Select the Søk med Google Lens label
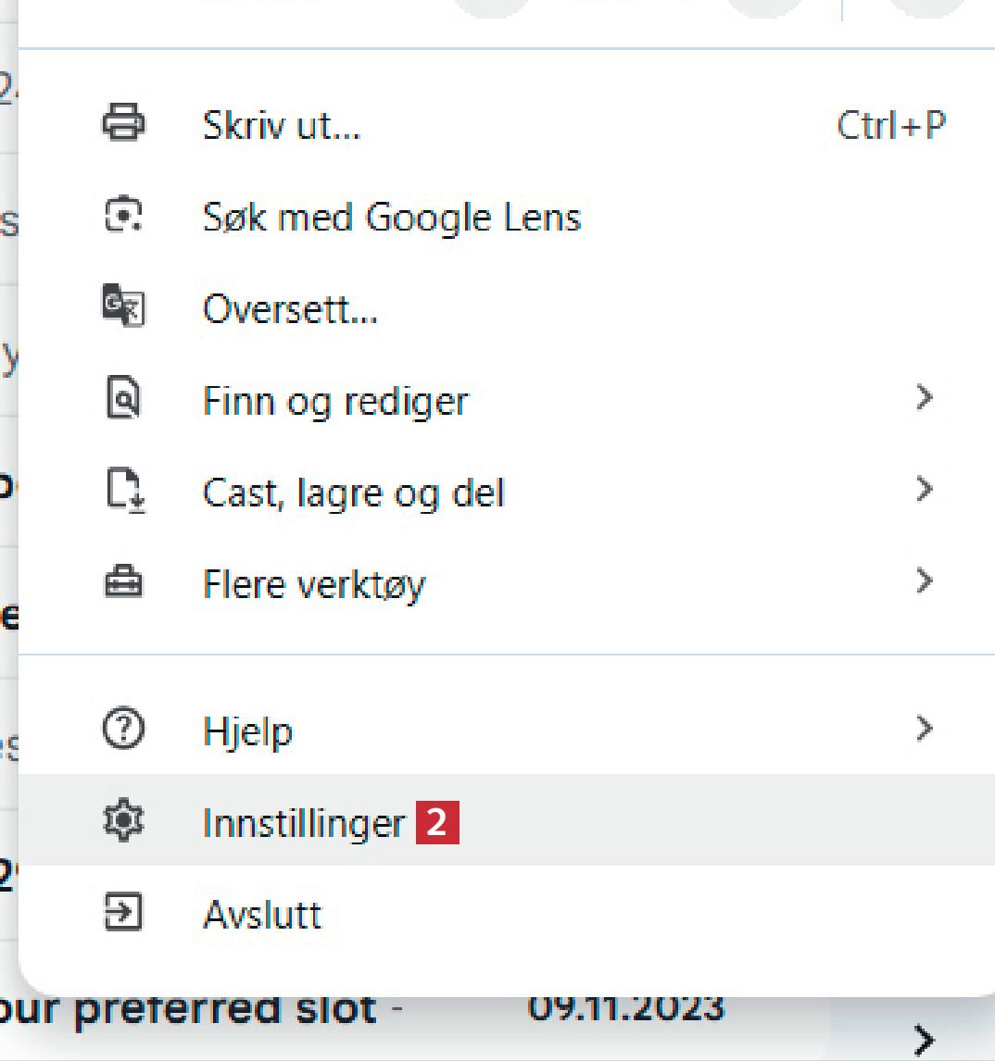This screenshot has height=1061, width=995. click(x=391, y=218)
